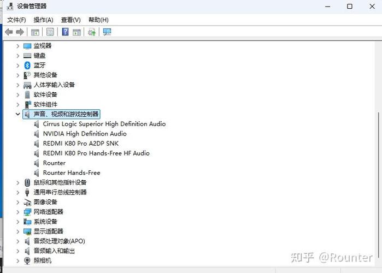Click the vertical scrollbar thumb
Viewport: 382px width, 273px height.
pyautogui.click(x=378, y=185)
